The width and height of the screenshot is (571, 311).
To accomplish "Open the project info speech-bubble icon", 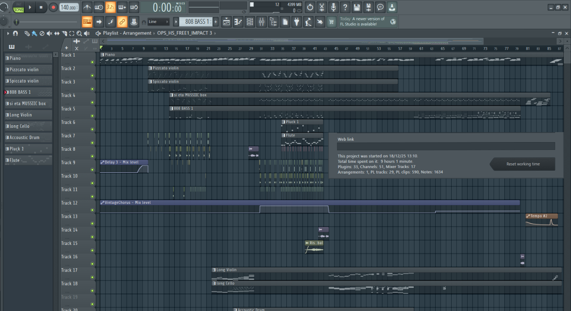I will [x=380, y=7].
